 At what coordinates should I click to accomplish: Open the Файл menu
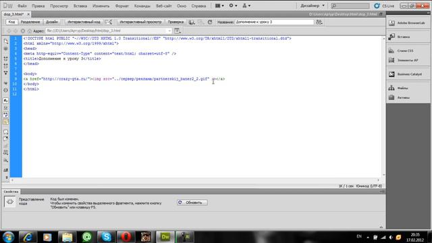pos(22,6)
